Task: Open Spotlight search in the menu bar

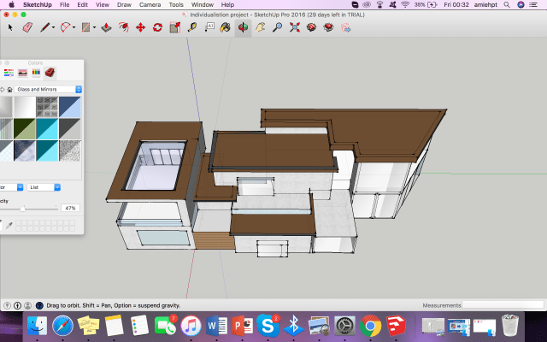Action: pyautogui.click(x=507, y=5)
